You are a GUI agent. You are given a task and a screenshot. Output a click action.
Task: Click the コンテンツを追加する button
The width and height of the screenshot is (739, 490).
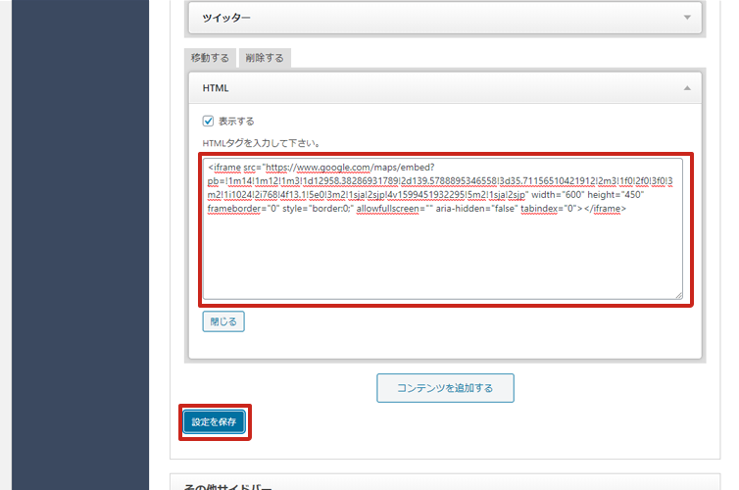click(445, 388)
